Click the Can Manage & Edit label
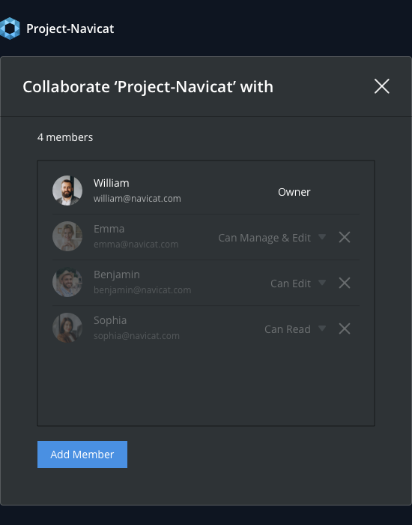Screen dimensions: 412x525 point(264,238)
